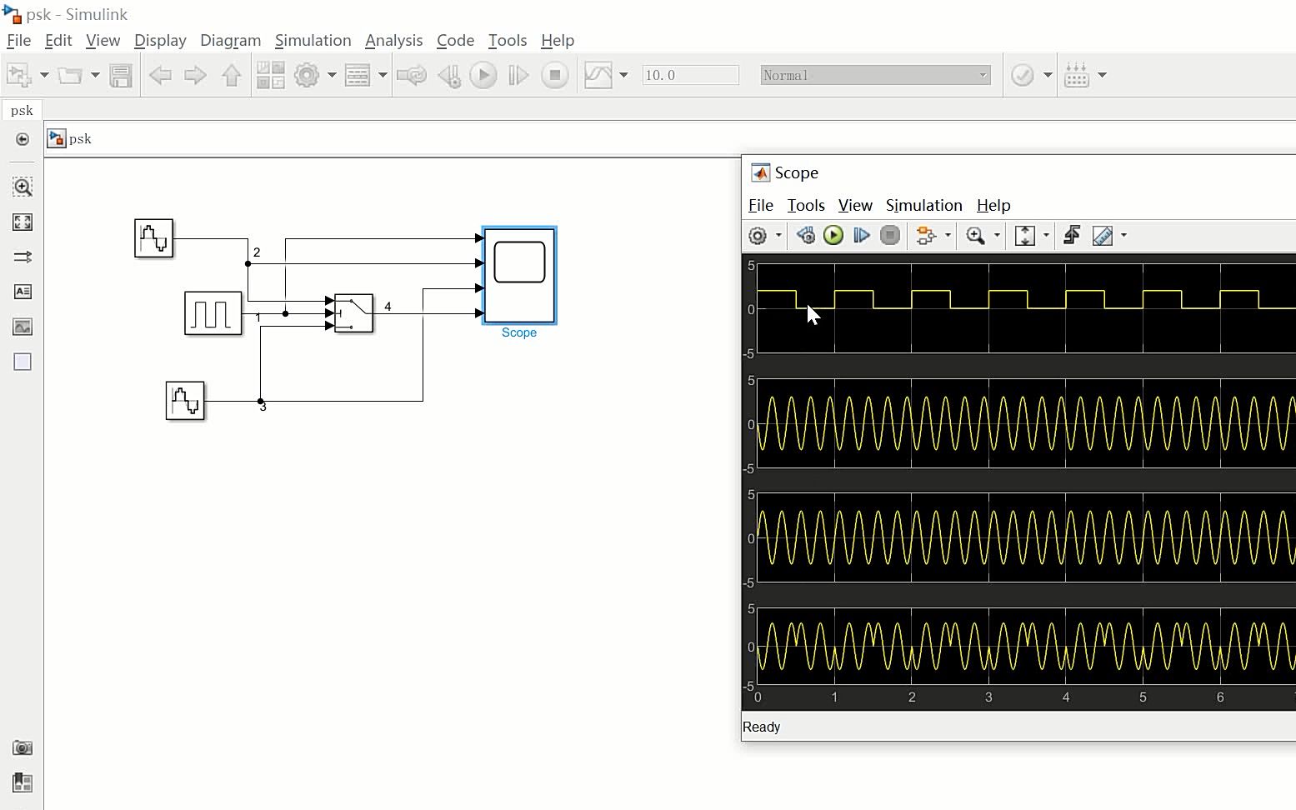The image size is (1296, 810).
Task: Open the Simulink Simulation menu
Action: [313, 40]
